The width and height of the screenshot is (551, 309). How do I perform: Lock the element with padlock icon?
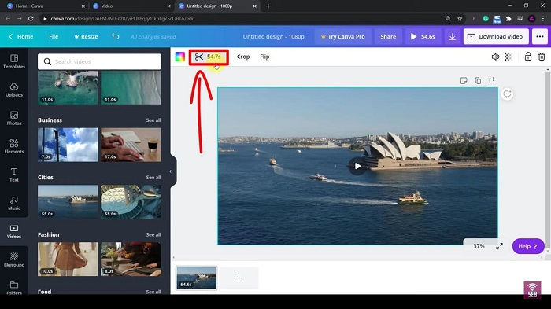coord(528,57)
